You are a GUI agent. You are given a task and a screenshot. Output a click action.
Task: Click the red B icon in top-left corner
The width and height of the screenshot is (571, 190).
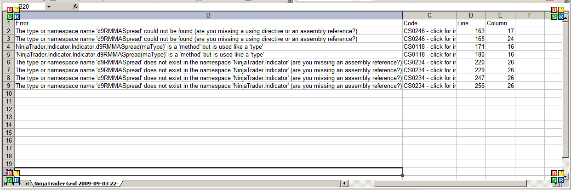tap(10, 10)
